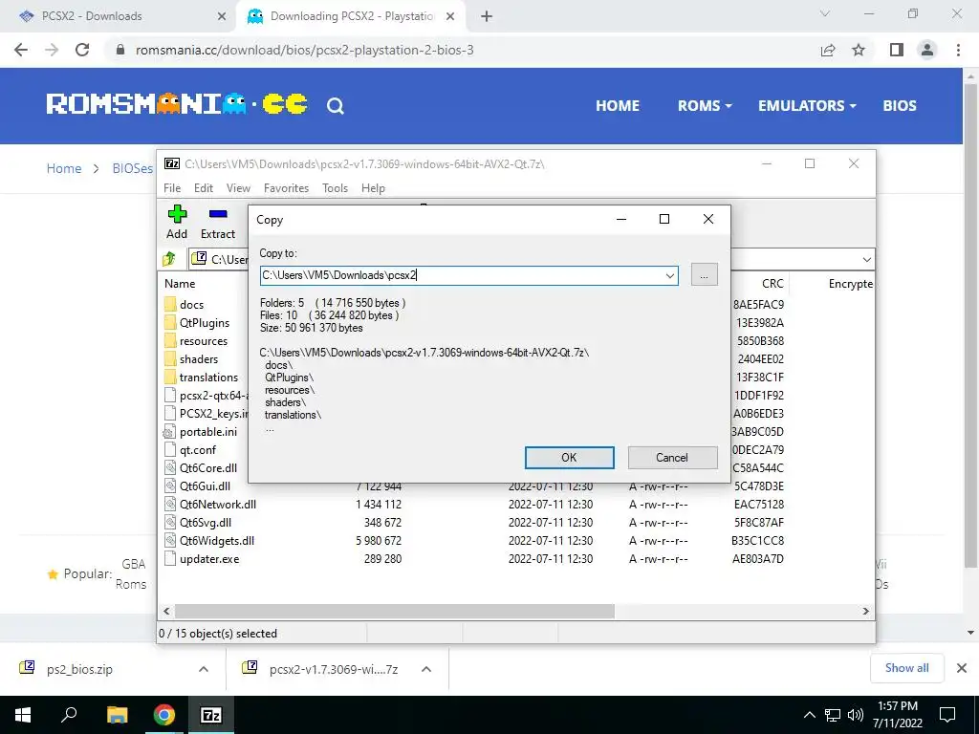
Task: Select the Qt6Network.dll file
Action: click(218, 505)
